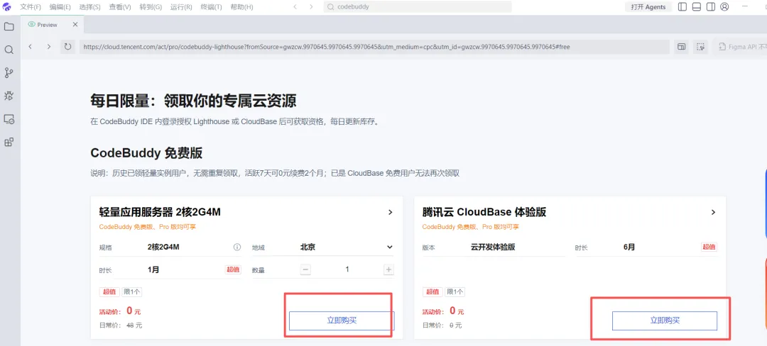Click 立即购买 for CloudBase 体验版

665,320
